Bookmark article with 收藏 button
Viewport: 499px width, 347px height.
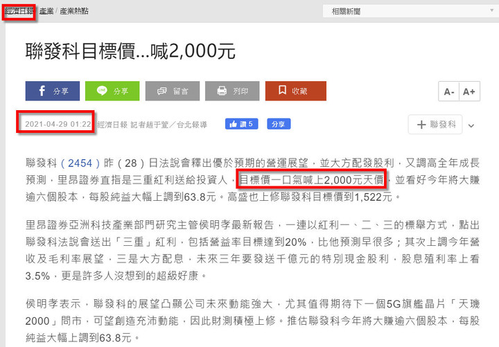click(x=296, y=91)
